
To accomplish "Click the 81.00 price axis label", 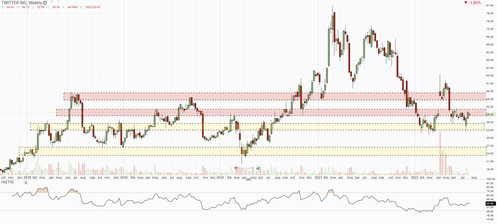I will [490, 5].
